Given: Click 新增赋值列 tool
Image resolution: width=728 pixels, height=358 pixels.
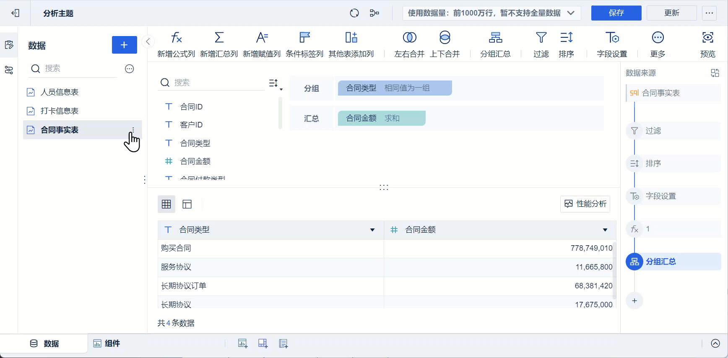Looking at the screenshot, I should pyautogui.click(x=262, y=44).
